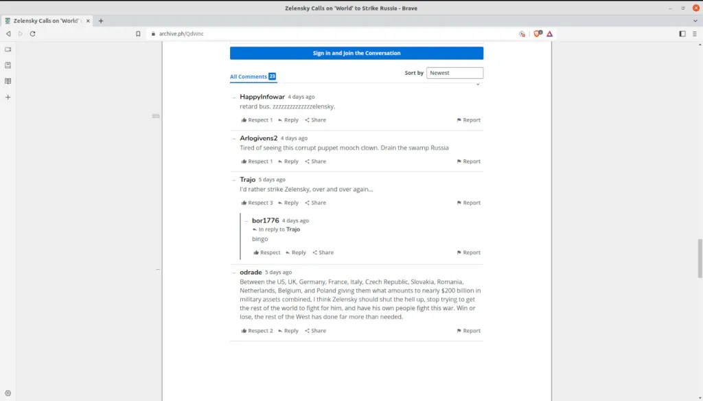Open the Brave settings gear in sidebar
The image size is (703, 401).
tap(8, 393)
